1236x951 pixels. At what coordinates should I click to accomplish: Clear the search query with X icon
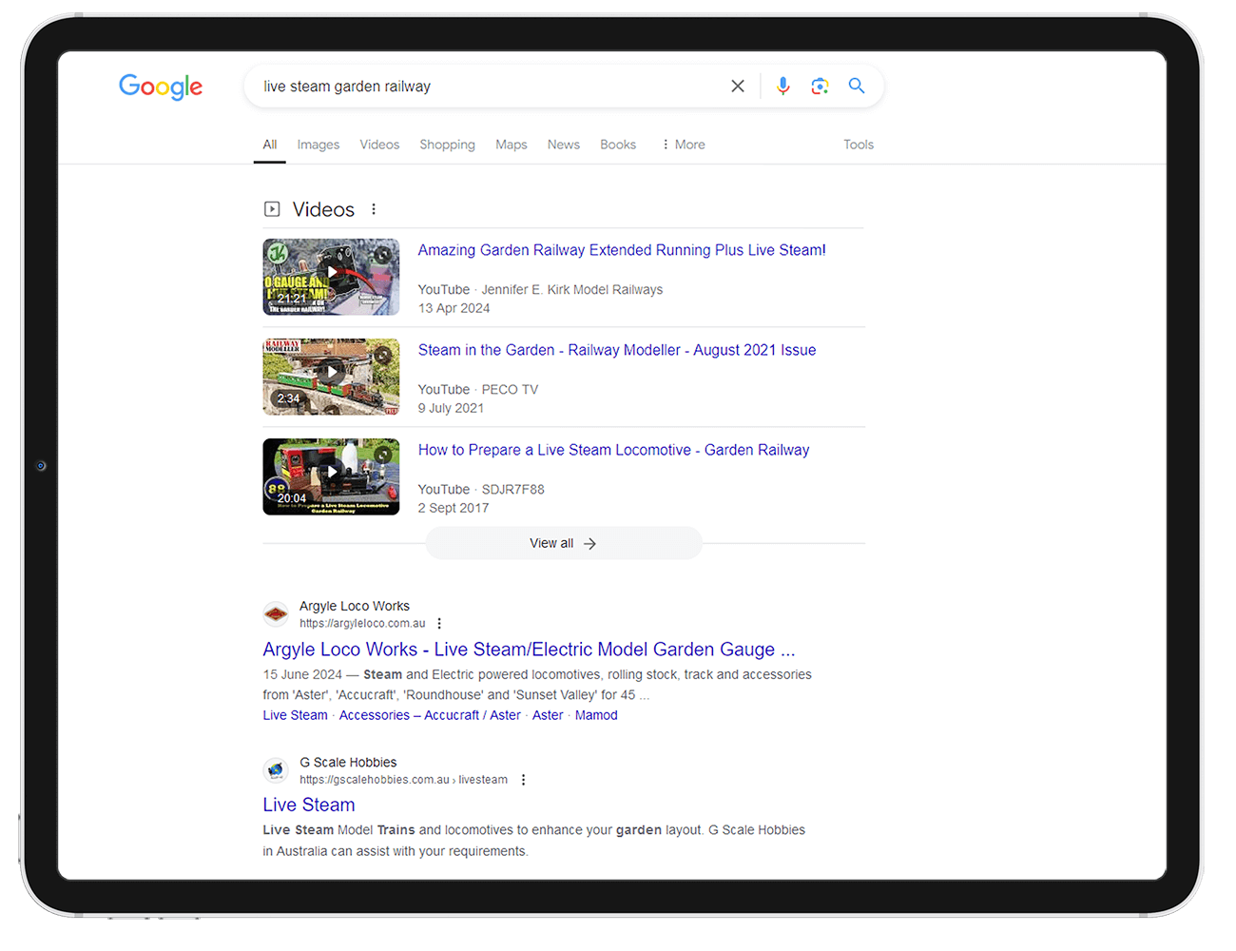[738, 86]
